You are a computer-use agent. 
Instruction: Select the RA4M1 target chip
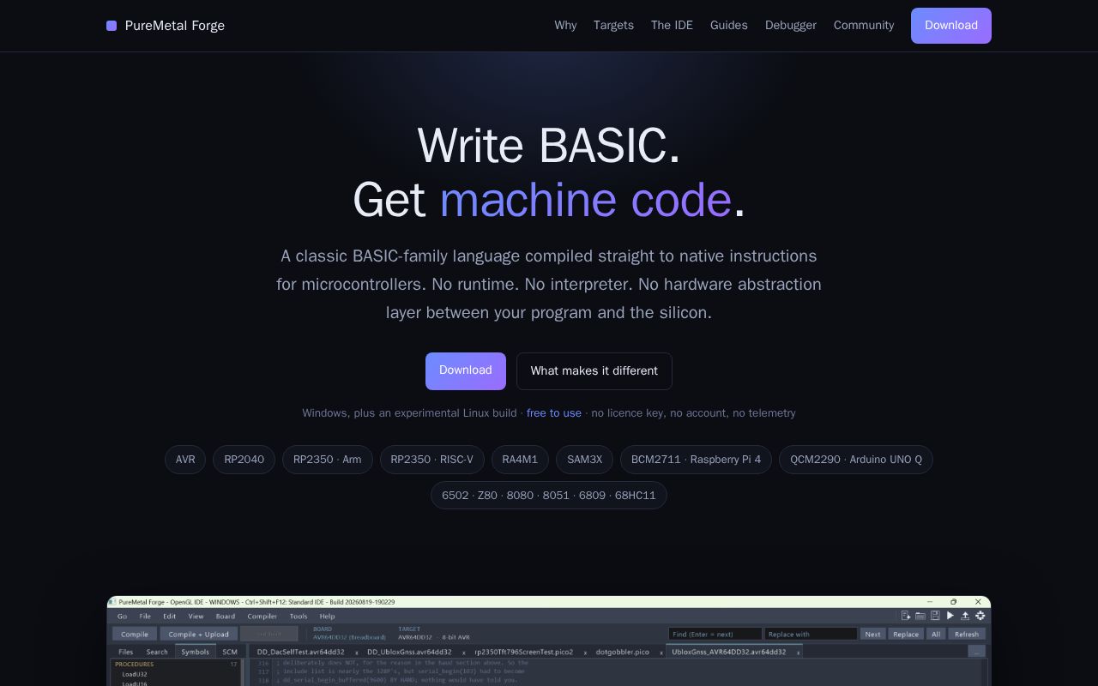[520, 460]
